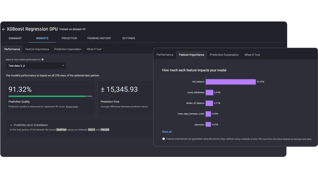Select Feature Importance tab in overlay panel

192,55
